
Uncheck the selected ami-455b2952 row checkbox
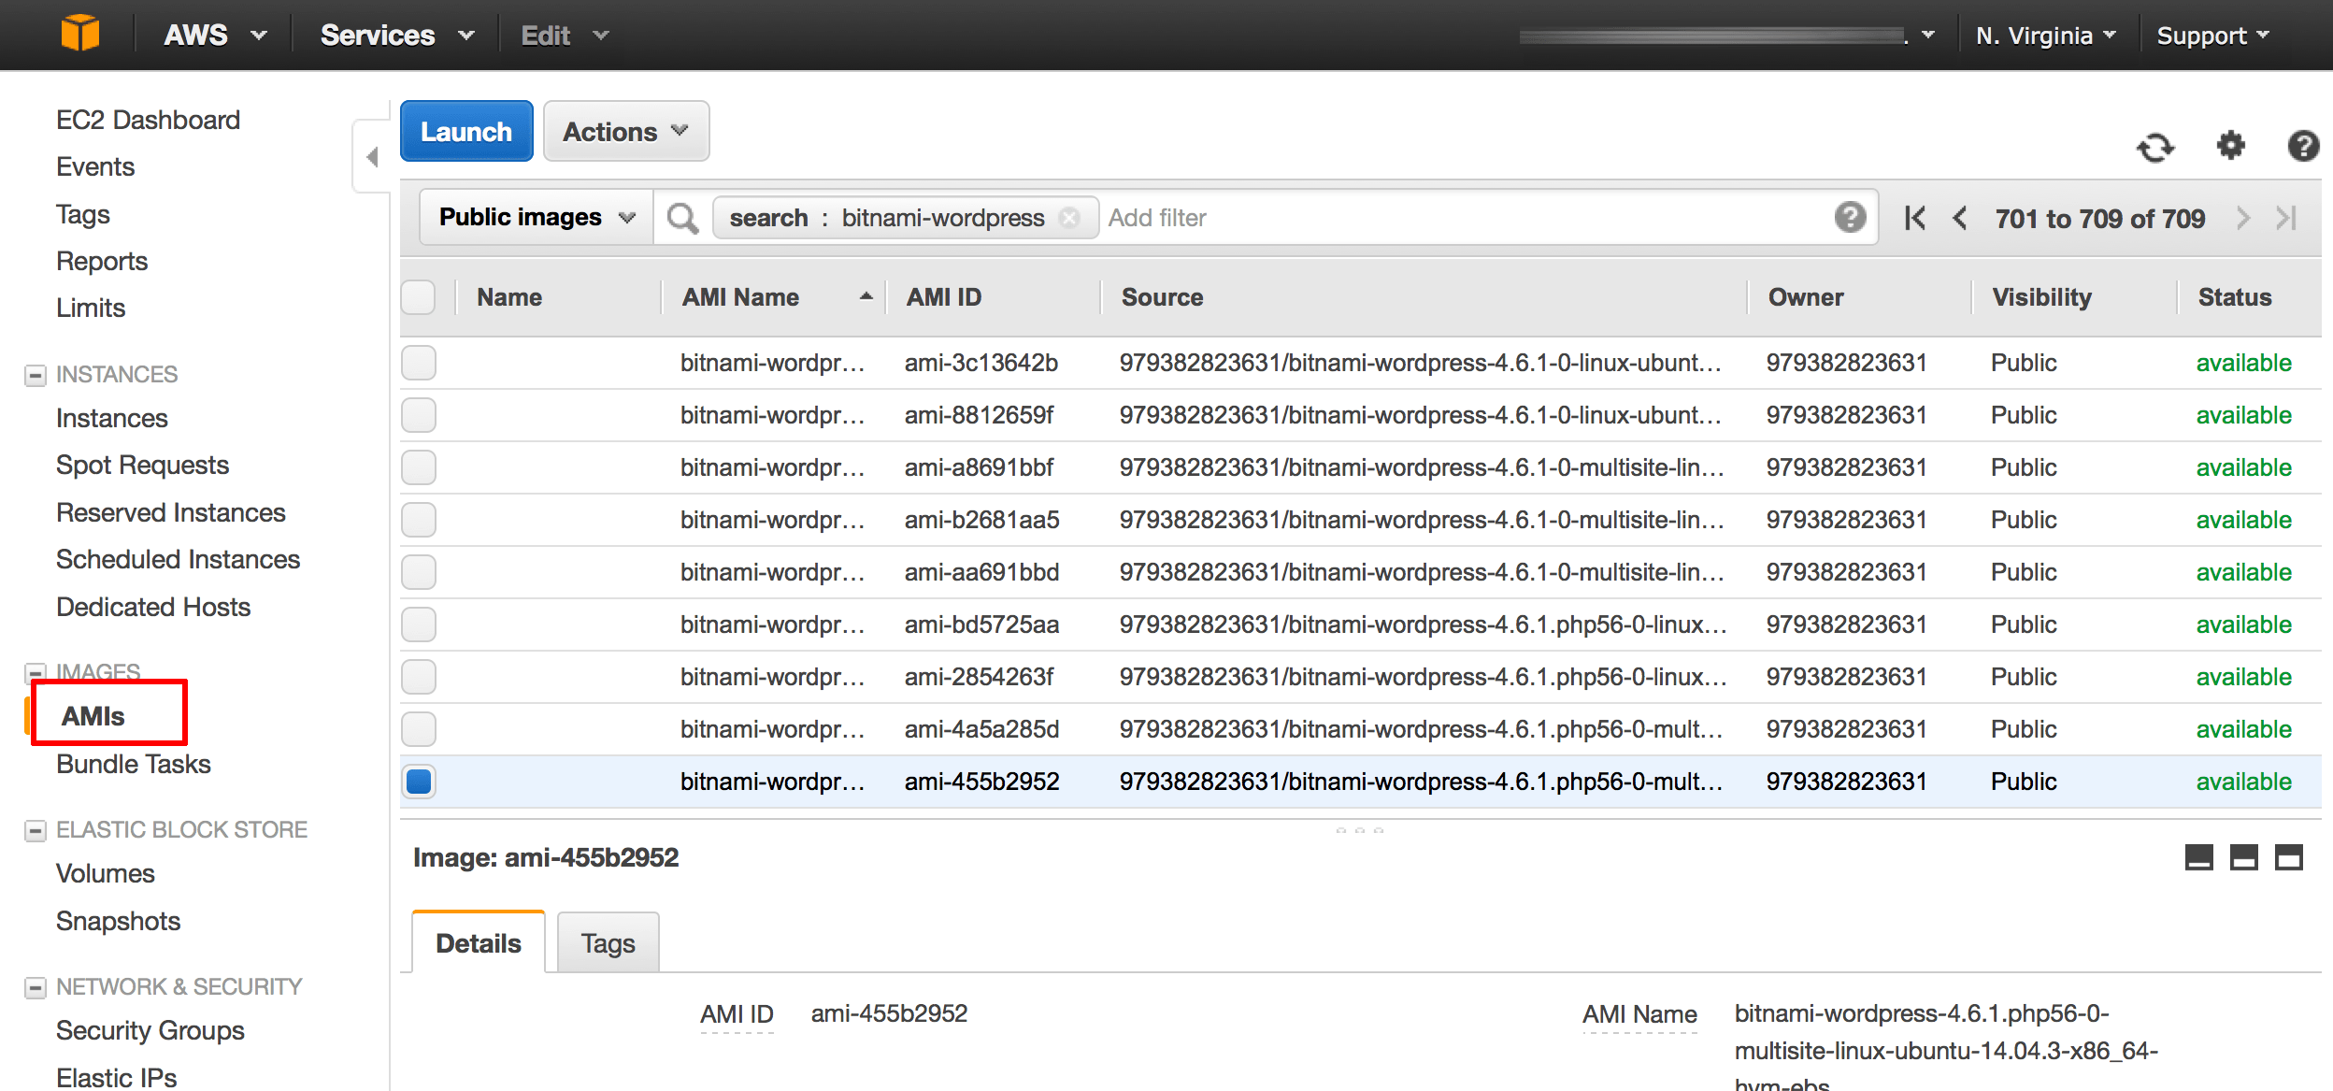click(419, 782)
